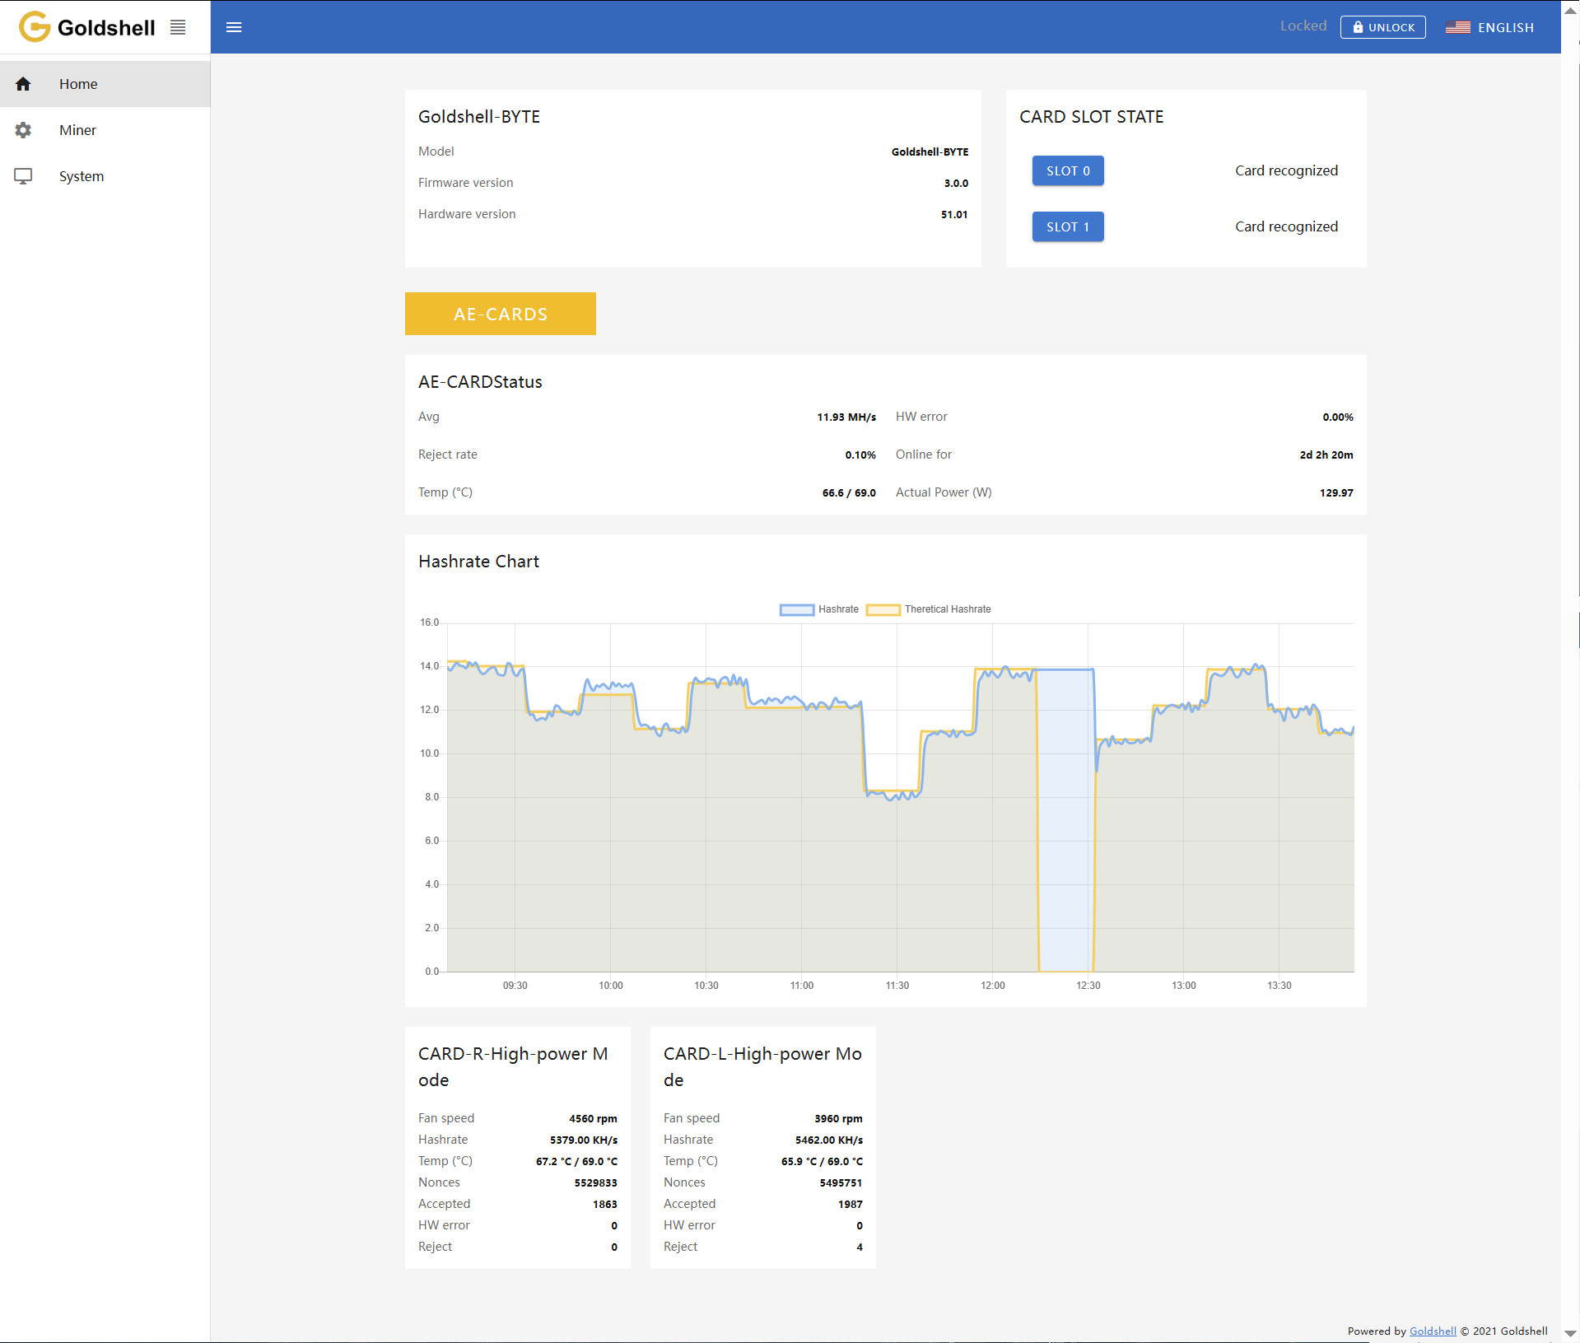This screenshot has height=1343, width=1580.
Task: Click the 16.0 chart axis label
Action: [x=430, y=623]
